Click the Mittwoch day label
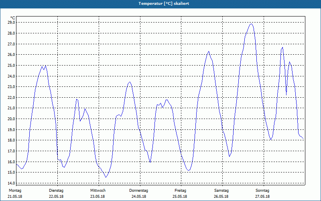The width and height of the screenshot is (321, 201). 98,191
